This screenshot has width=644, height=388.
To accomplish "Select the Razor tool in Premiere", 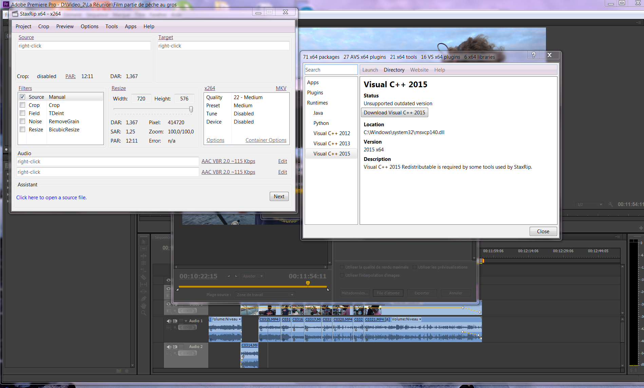I will [144, 277].
